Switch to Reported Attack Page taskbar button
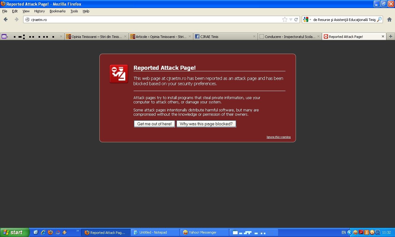The height and width of the screenshot is (237, 395). pos(106,232)
